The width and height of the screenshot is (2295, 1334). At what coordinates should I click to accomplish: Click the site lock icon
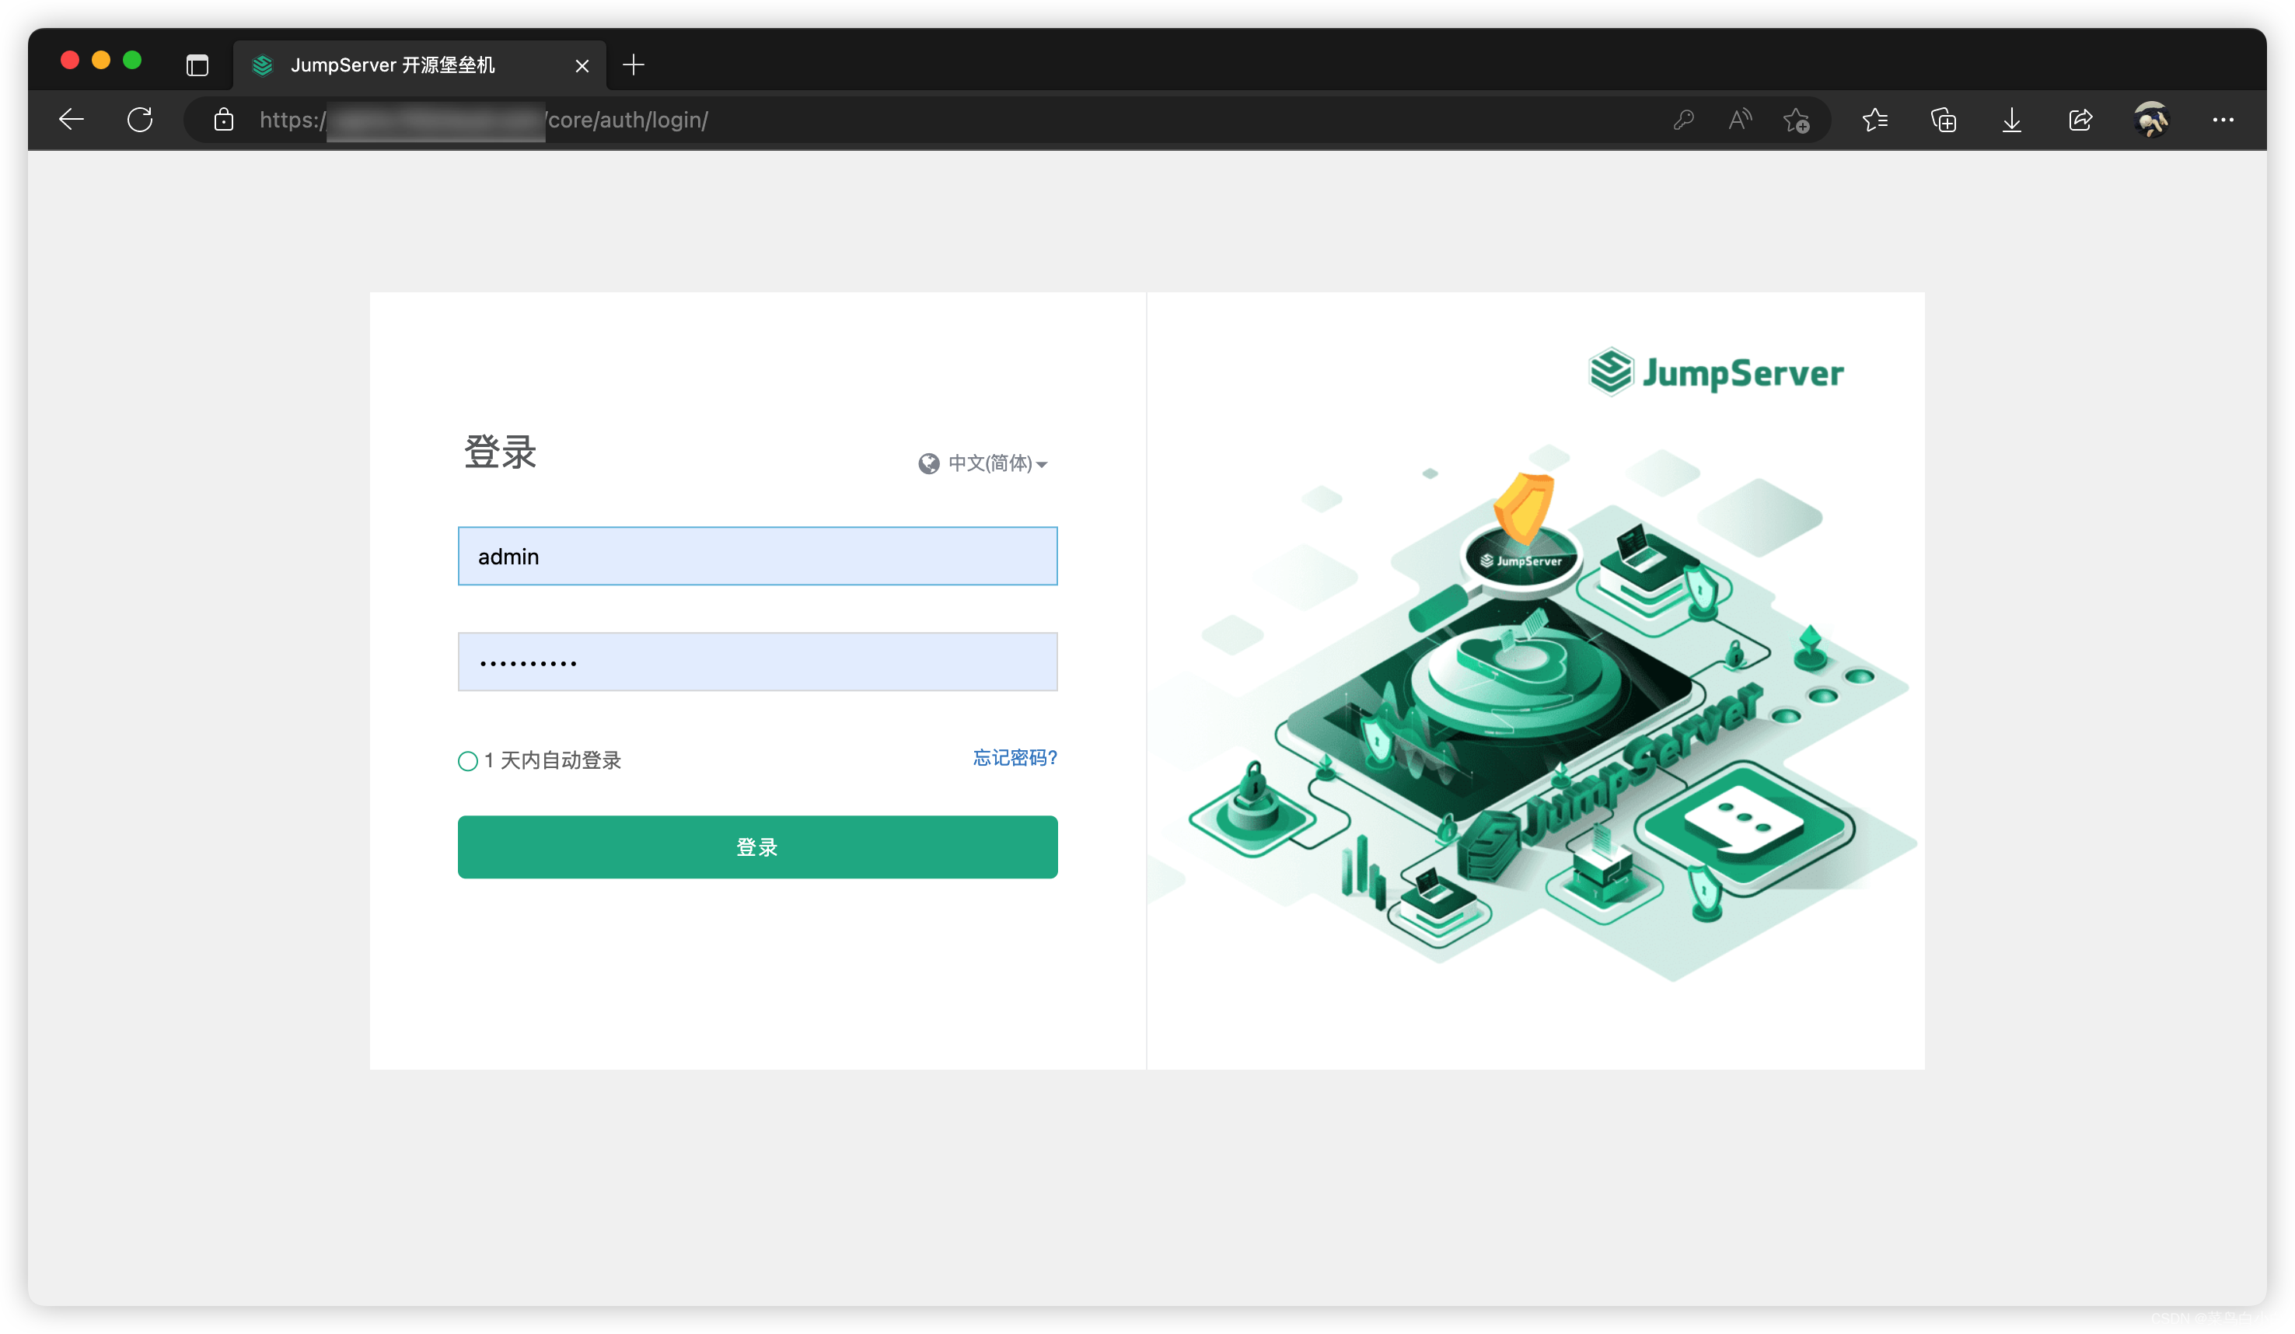click(223, 119)
